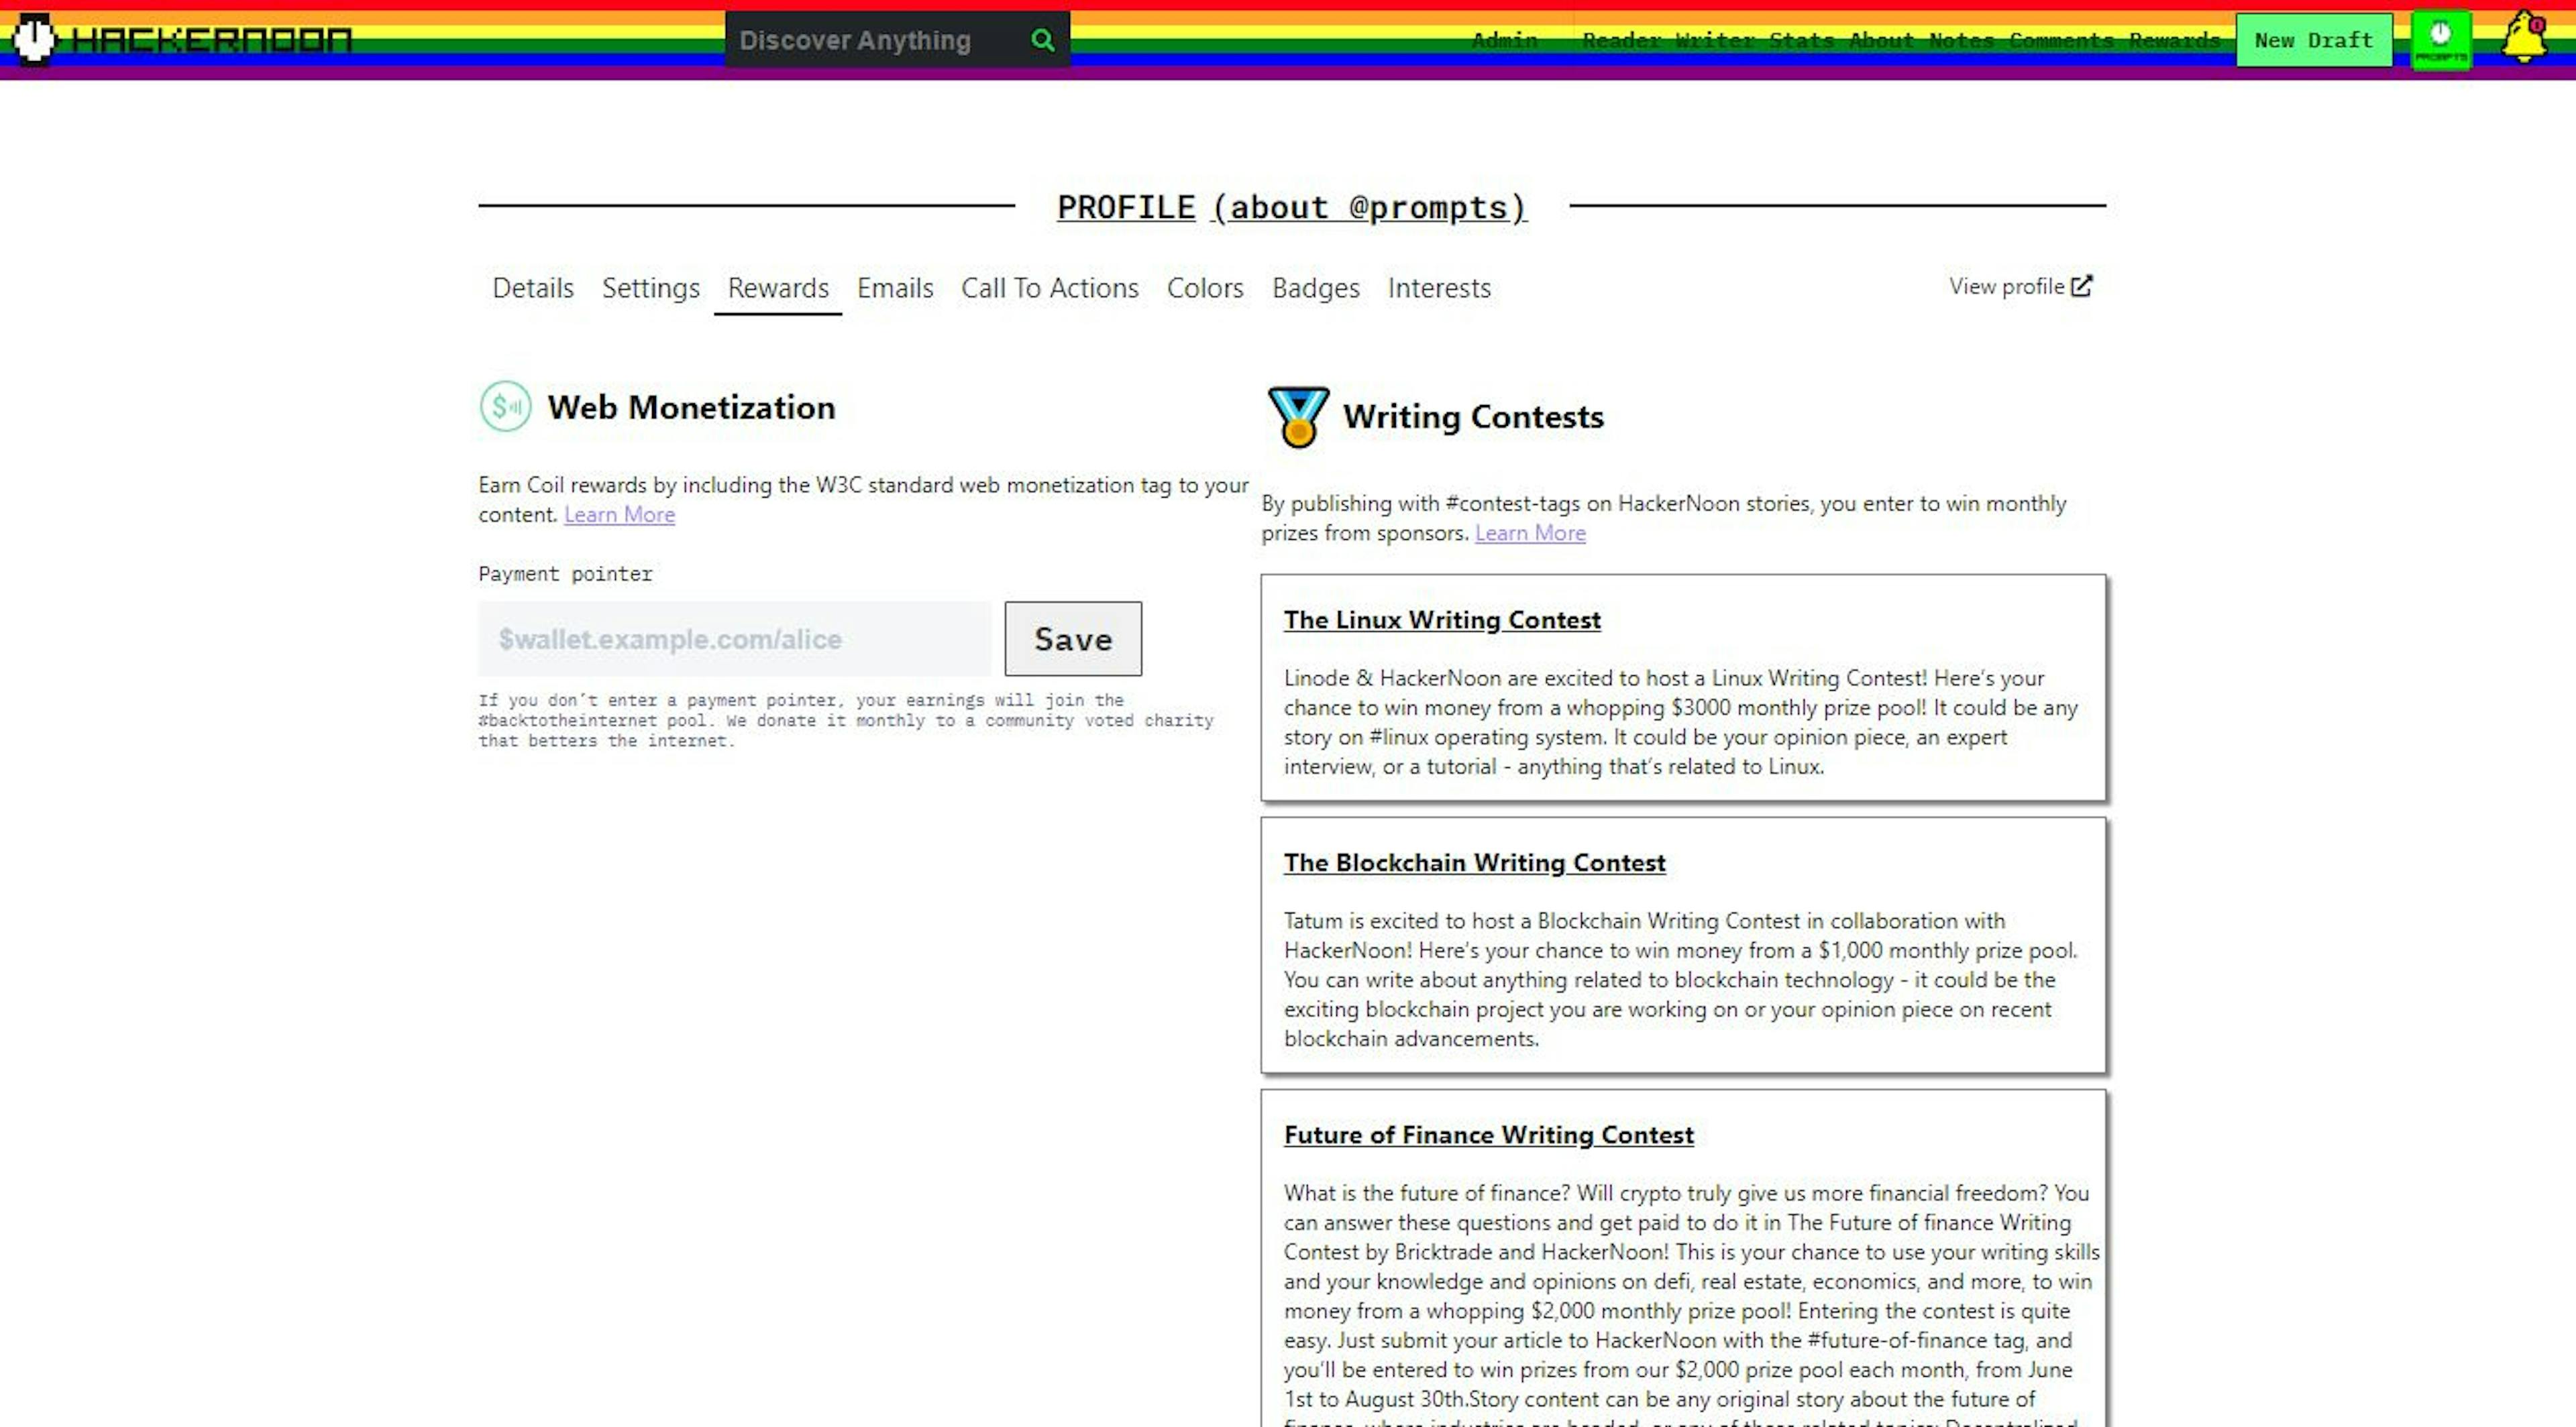Click the Web Monetization coin icon
The height and width of the screenshot is (1427, 2576).
pyautogui.click(x=506, y=407)
